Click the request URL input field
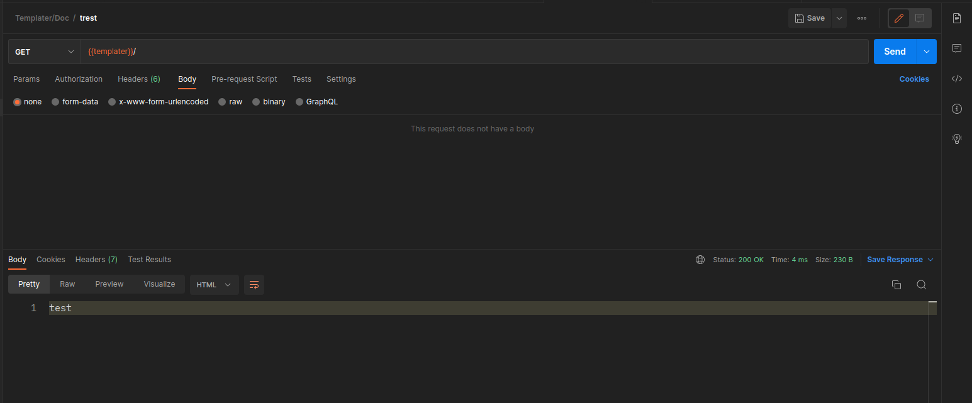Viewport: 972px width, 403px height. (472, 52)
